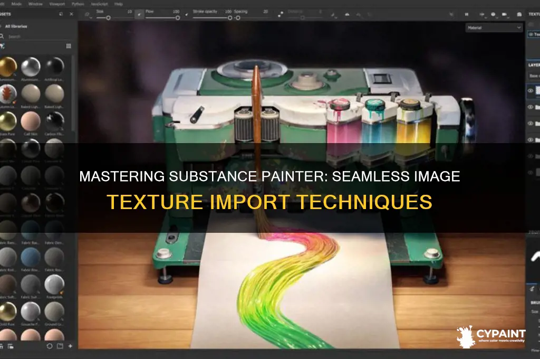540x359 pixels.
Task: Switch assets to grid view
Action: (x=69, y=46)
